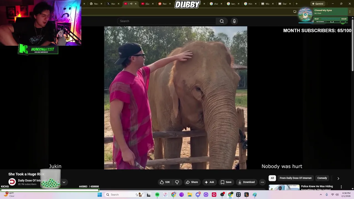This screenshot has height=199, width=354.
Task: Open the X-logo app in taskbar
Action: (238, 195)
